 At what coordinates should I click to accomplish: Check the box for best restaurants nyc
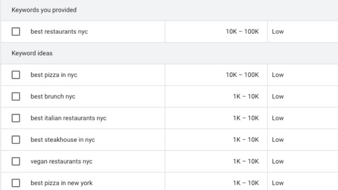(16, 32)
